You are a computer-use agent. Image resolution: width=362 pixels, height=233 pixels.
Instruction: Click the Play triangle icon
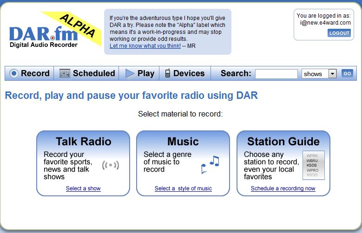(x=130, y=73)
